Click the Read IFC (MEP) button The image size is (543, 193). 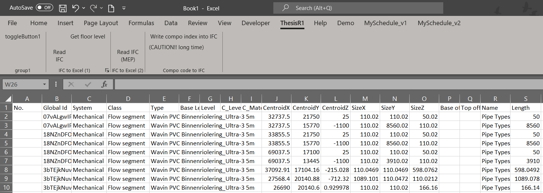pyautogui.click(x=128, y=55)
